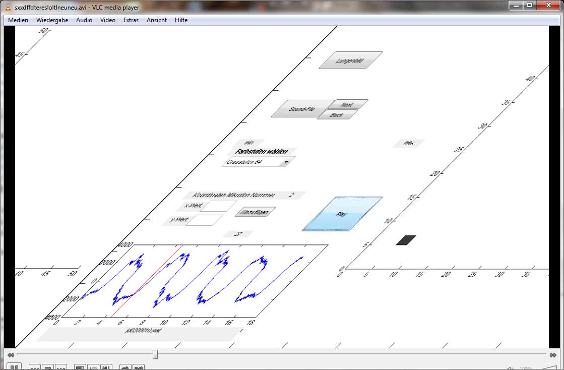Open the Medien menu
Screen dimensions: 564x370
18,20
